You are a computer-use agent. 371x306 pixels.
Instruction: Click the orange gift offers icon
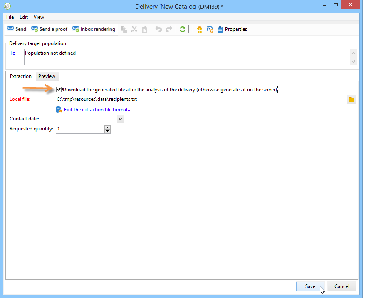pos(200,29)
